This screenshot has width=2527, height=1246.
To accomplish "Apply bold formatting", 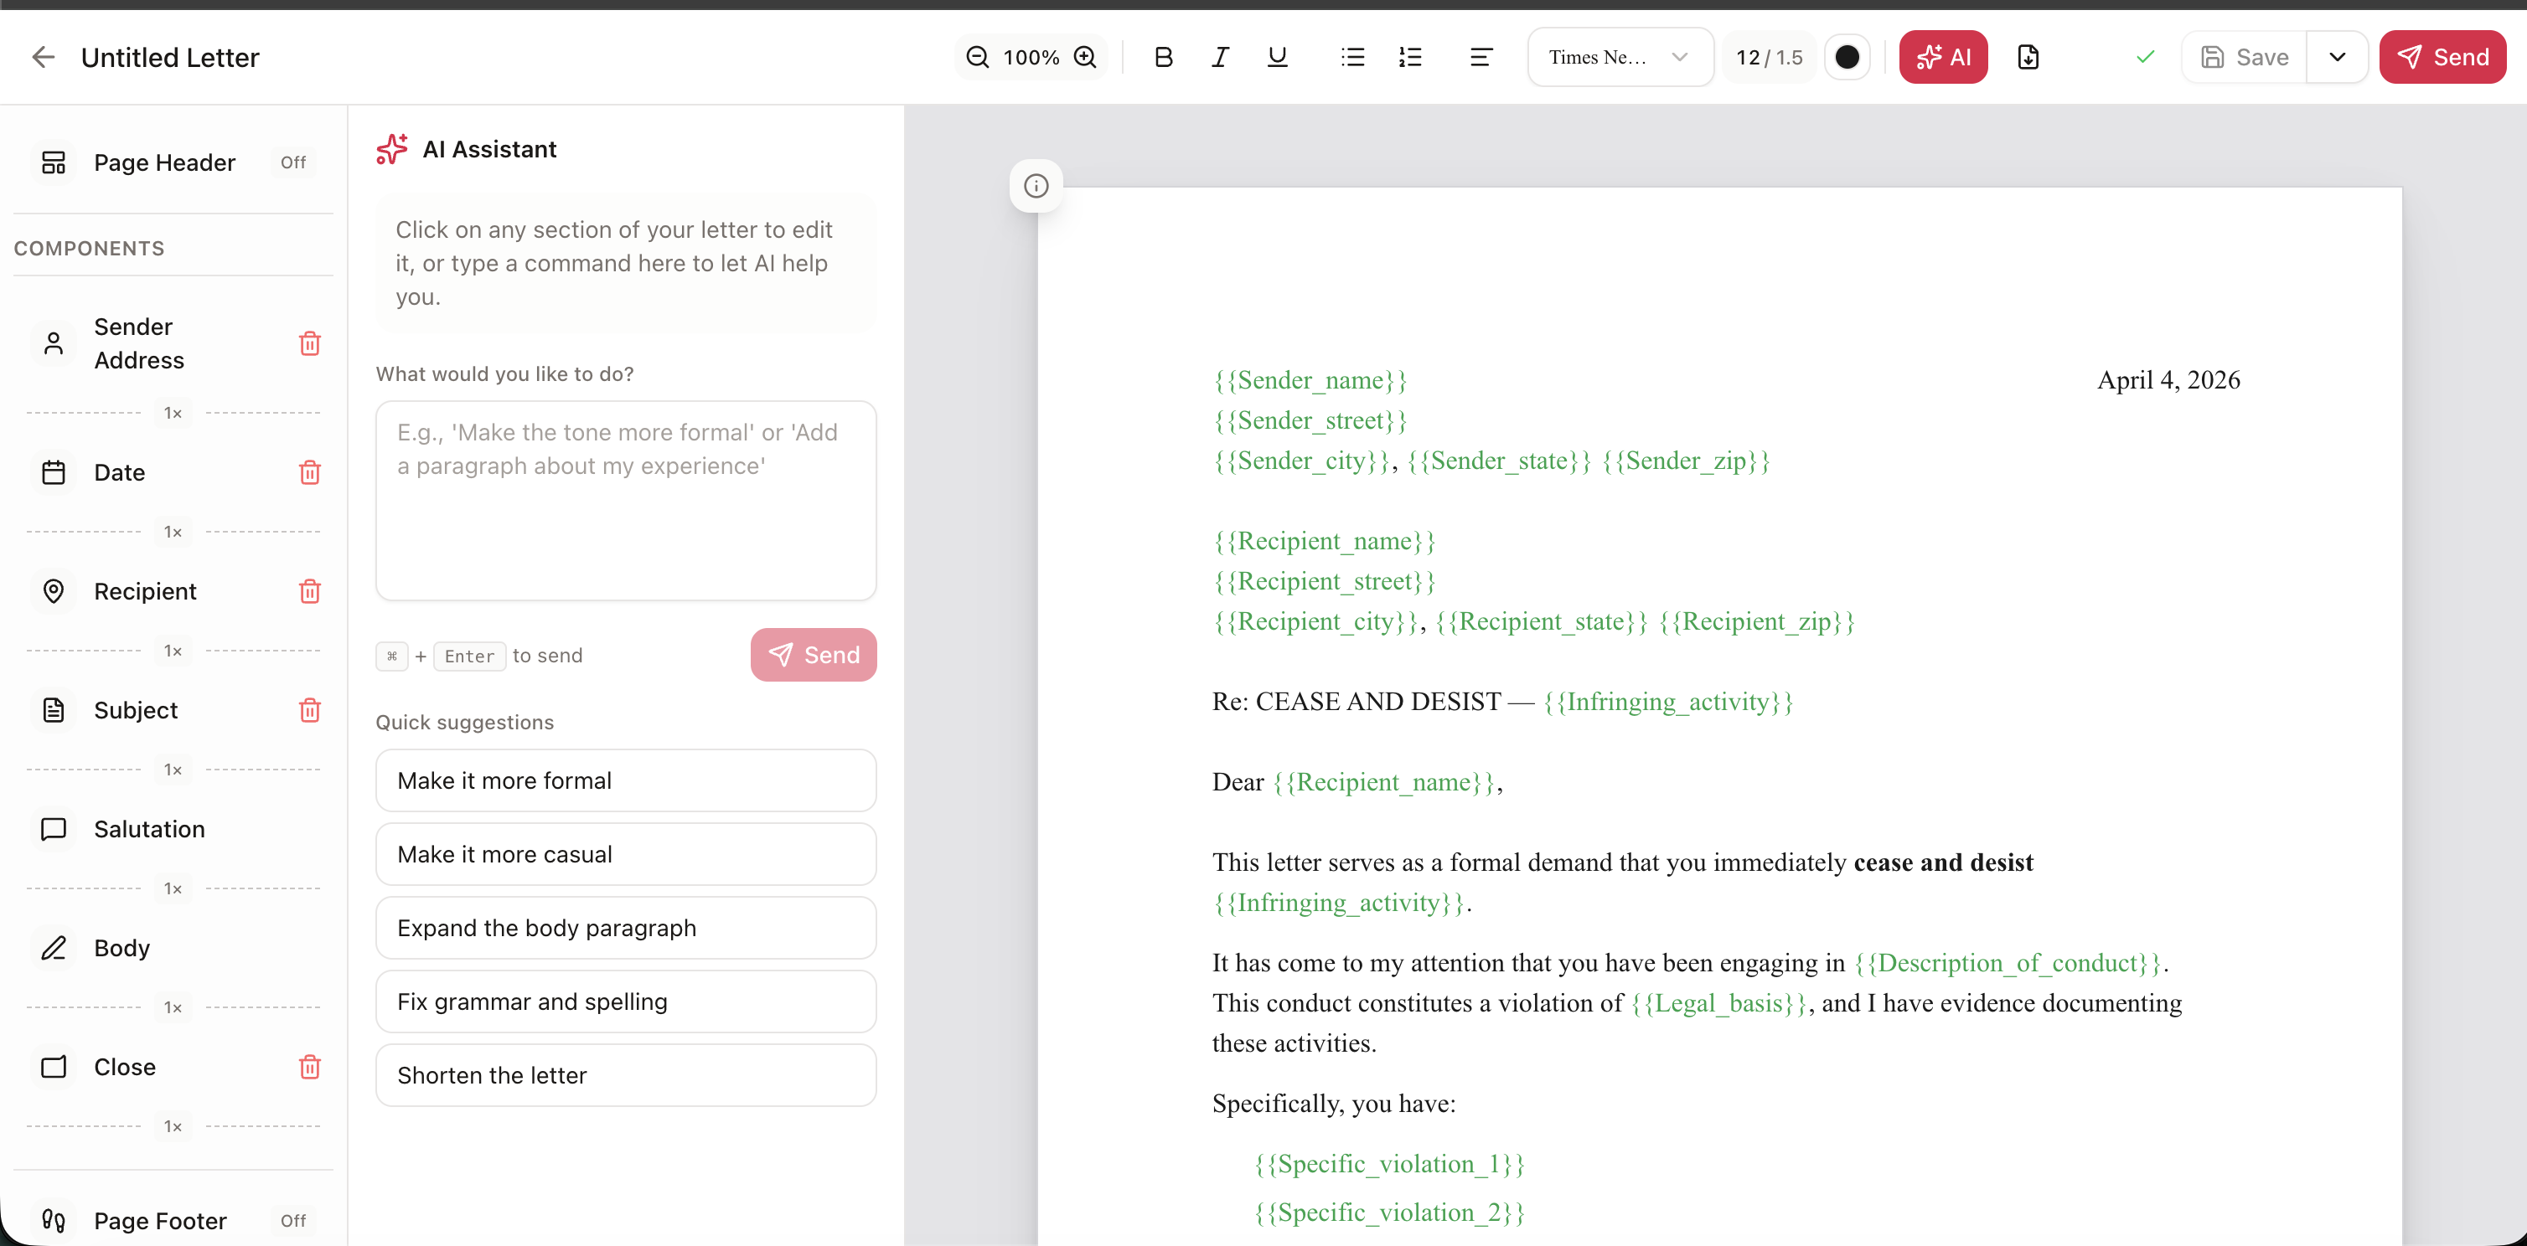I will click(x=1164, y=57).
